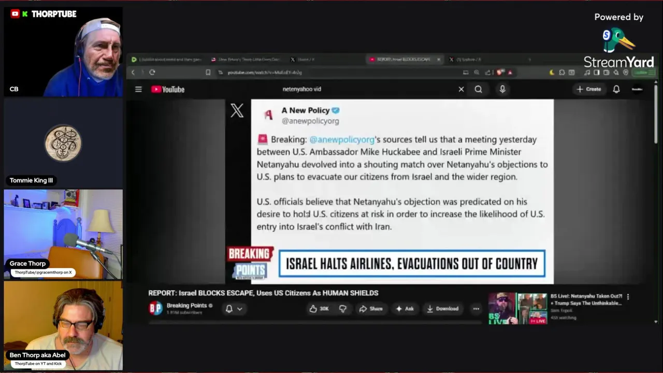This screenshot has height=373, width=663.
Task: Close the REPORT: Israel BLOCKS ESCAPE tab
Action: [439, 60]
